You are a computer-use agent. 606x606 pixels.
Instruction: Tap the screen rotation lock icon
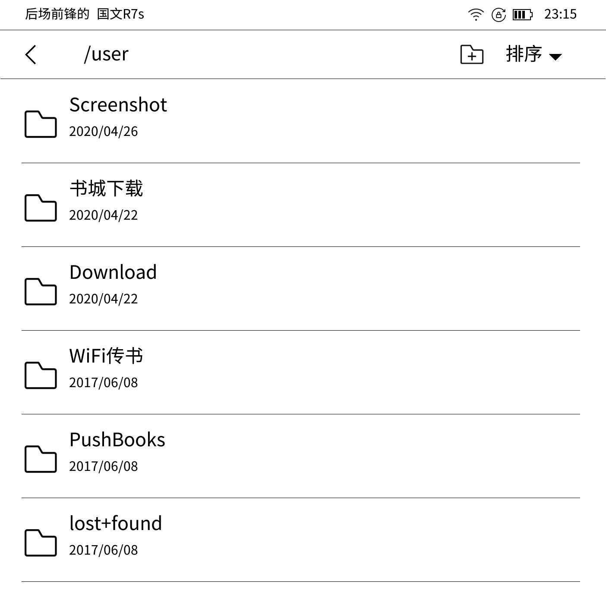click(x=499, y=14)
